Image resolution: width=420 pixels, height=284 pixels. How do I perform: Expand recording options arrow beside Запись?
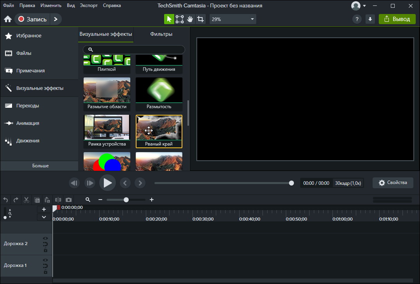56,19
